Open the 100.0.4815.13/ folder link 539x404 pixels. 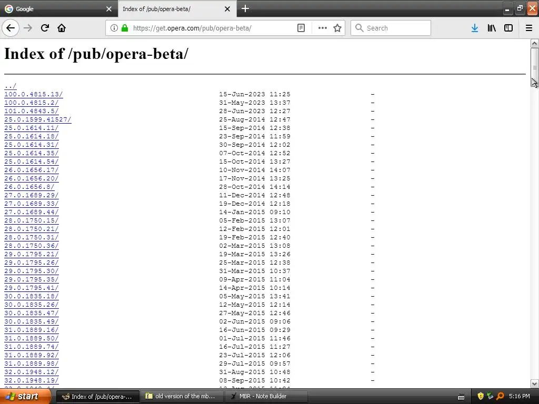tap(33, 94)
